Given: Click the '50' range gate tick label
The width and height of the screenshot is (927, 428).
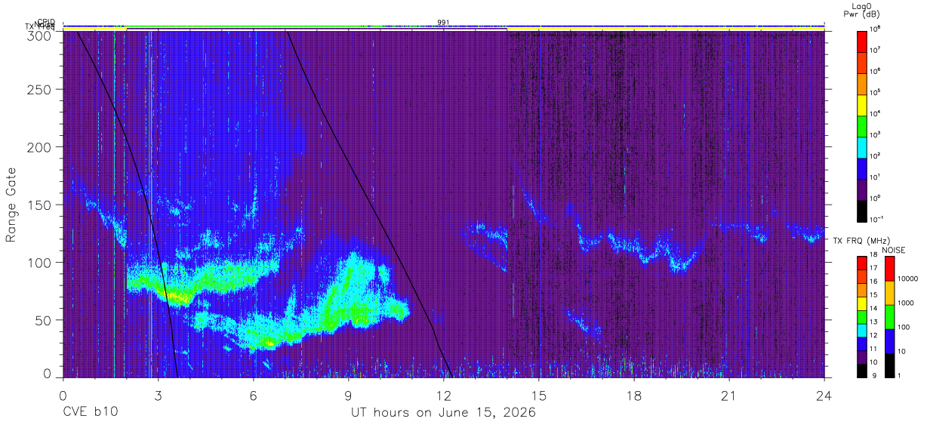Looking at the screenshot, I should (42, 320).
